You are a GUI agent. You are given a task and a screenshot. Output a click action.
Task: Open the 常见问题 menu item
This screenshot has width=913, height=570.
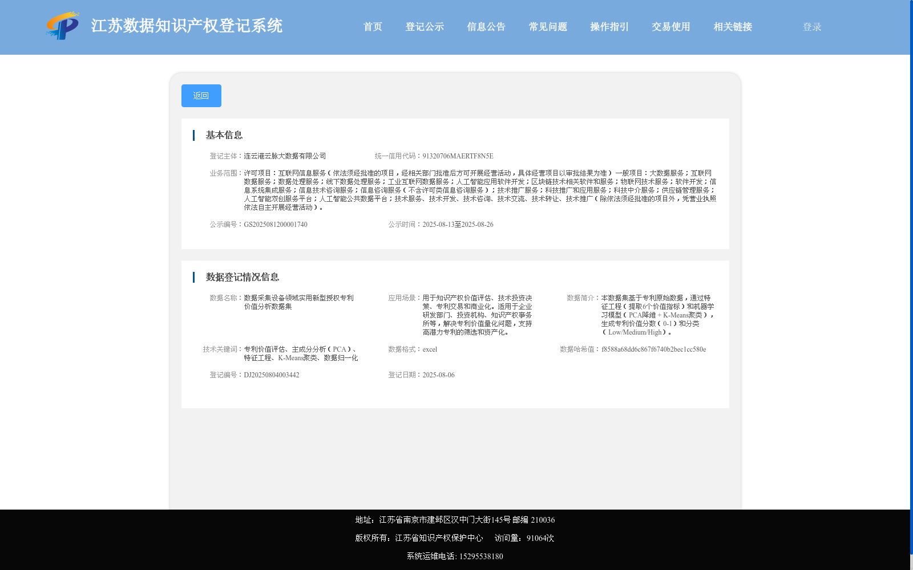548,27
